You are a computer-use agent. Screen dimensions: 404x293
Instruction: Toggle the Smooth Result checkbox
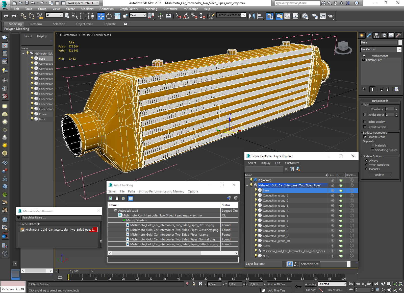click(x=365, y=137)
